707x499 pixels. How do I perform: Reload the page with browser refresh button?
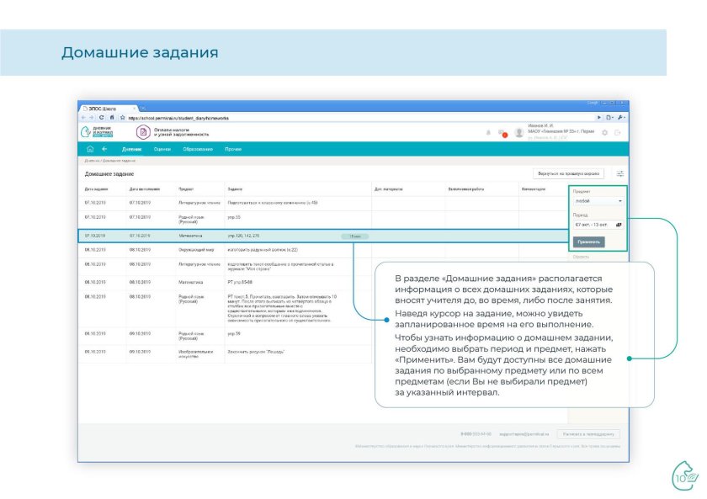101,118
